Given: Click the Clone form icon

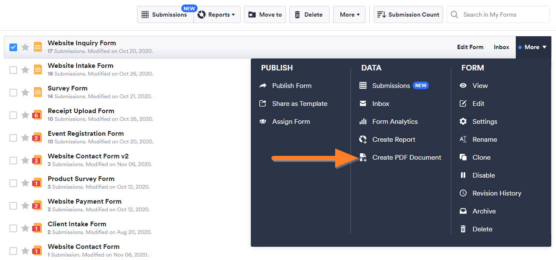Looking at the screenshot, I should 463,158.
